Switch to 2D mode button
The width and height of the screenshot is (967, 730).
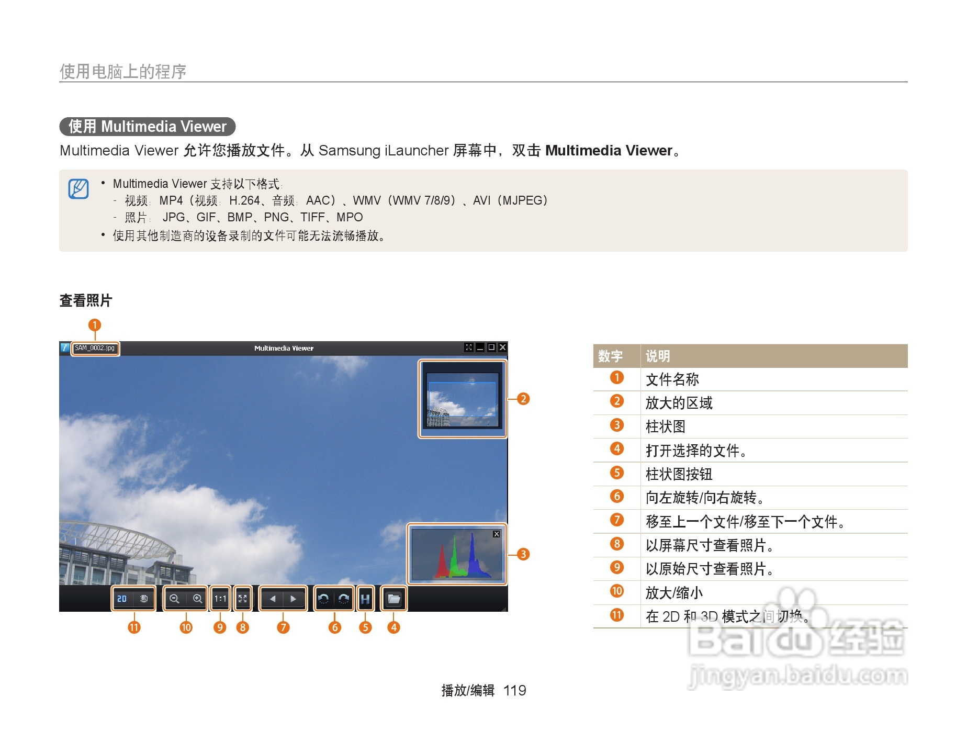(122, 599)
